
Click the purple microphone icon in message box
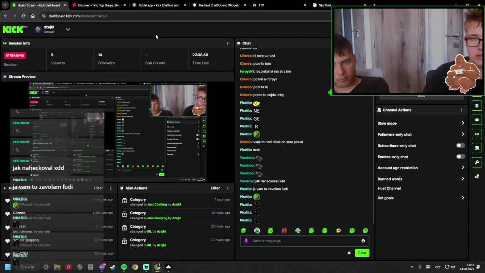coord(246,241)
